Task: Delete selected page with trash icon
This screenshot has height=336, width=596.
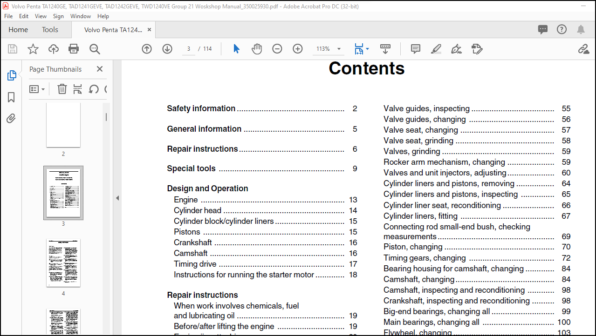Action: 62,89
